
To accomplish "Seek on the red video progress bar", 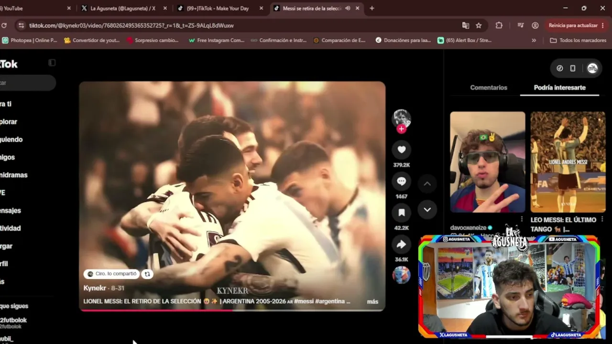I will click(232, 311).
